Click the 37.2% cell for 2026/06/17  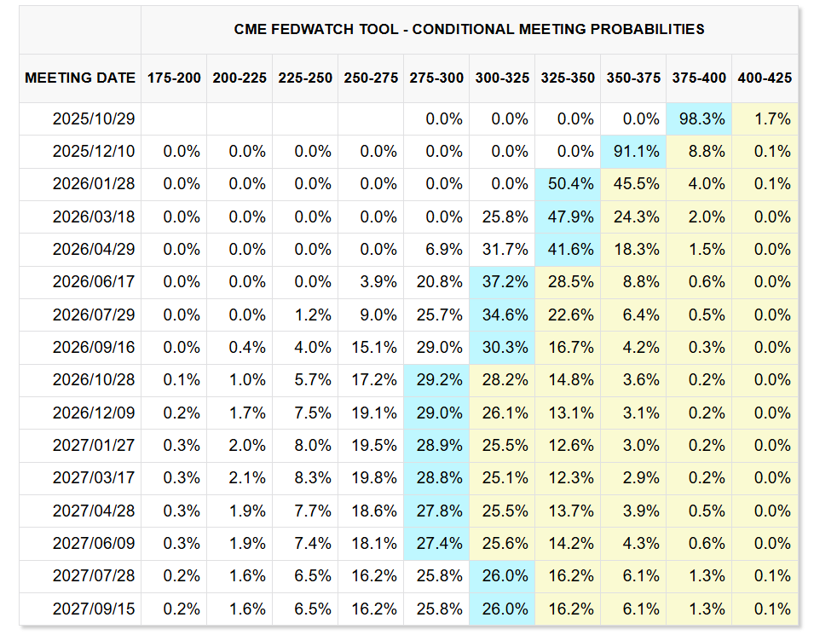[502, 282]
